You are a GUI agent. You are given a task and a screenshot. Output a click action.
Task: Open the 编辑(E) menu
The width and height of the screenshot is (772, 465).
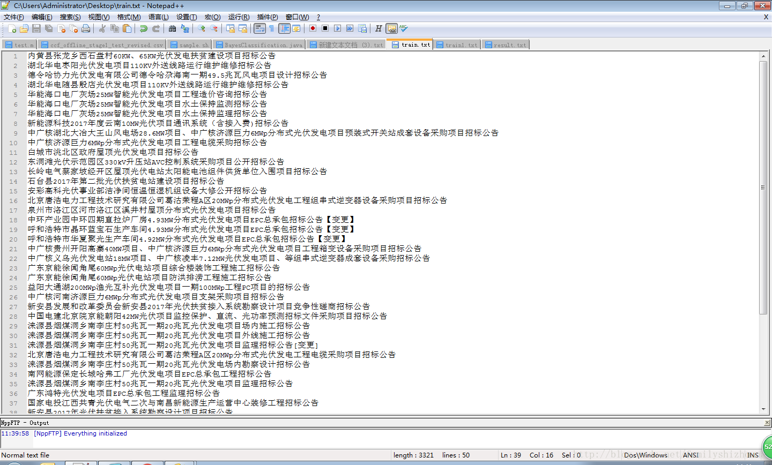42,17
